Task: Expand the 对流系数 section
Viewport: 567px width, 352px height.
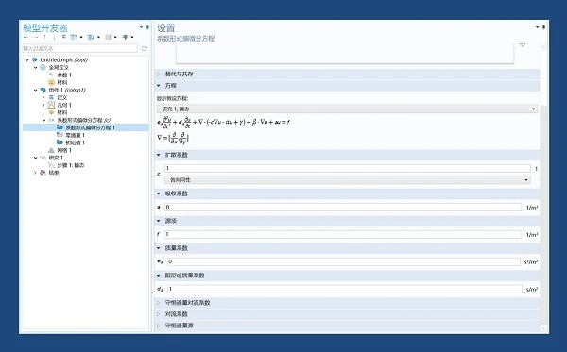Action: [159, 314]
